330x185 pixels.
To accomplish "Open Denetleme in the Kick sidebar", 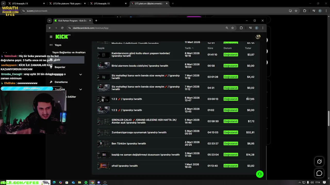I will pyautogui.click(x=61, y=82).
